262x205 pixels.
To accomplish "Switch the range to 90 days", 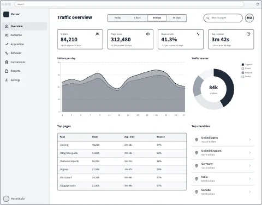I will tap(177, 18).
